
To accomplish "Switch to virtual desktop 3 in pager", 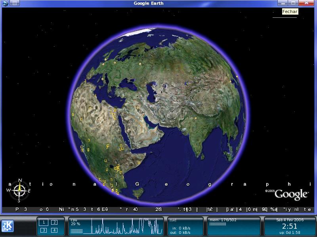I will pos(44,230).
